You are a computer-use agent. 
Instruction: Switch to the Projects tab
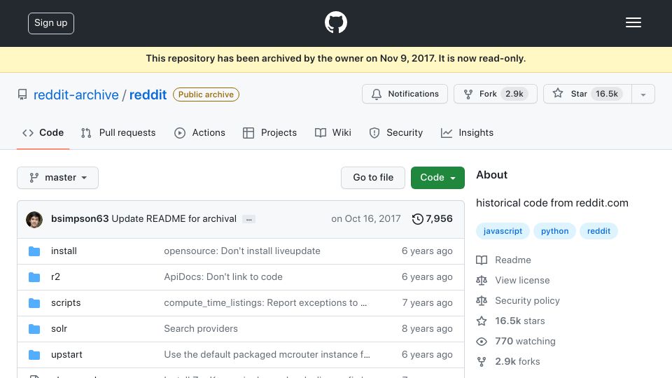click(269, 133)
